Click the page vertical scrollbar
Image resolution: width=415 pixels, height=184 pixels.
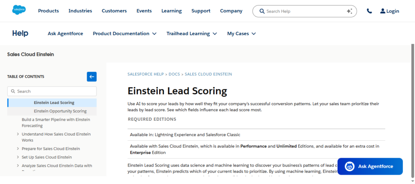pos(413,111)
